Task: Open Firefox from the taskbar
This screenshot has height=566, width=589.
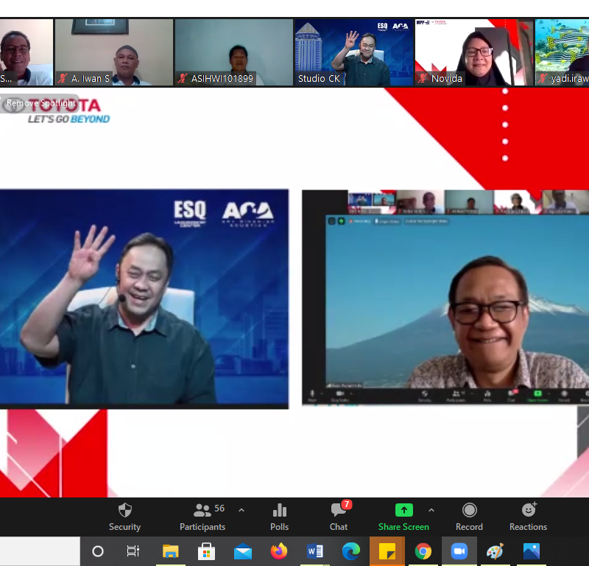Action: click(x=278, y=551)
